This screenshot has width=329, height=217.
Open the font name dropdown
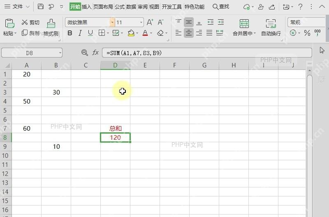click(112, 22)
